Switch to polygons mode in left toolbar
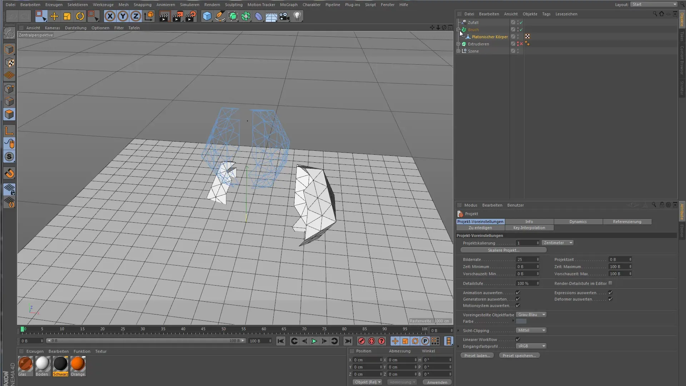686x386 pixels. point(10,114)
